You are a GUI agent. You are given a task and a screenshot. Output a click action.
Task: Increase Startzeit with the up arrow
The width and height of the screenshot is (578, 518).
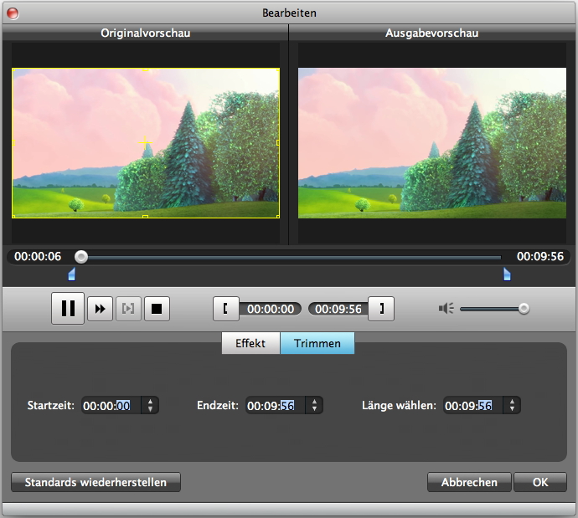150,402
